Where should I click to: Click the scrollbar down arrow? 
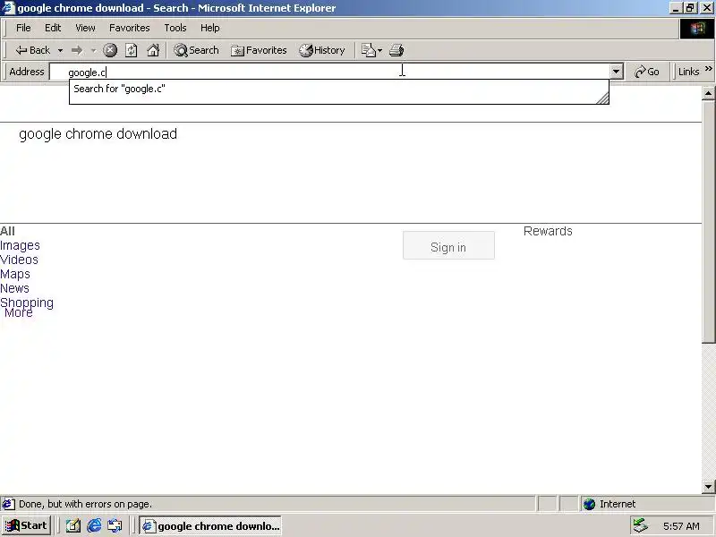[x=708, y=486]
